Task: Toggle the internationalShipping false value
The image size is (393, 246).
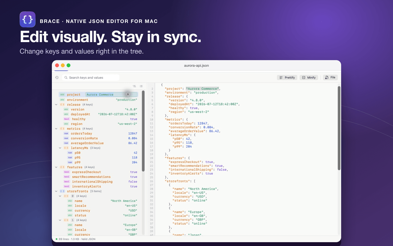Action: coord(133,182)
